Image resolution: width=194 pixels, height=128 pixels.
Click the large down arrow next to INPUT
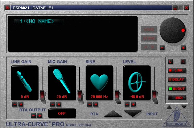tap(133, 113)
